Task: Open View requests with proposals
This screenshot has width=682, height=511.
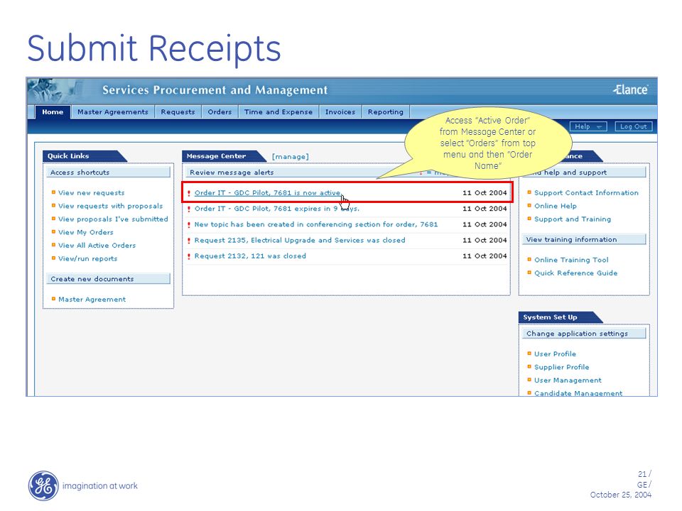Action: point(111,206)
